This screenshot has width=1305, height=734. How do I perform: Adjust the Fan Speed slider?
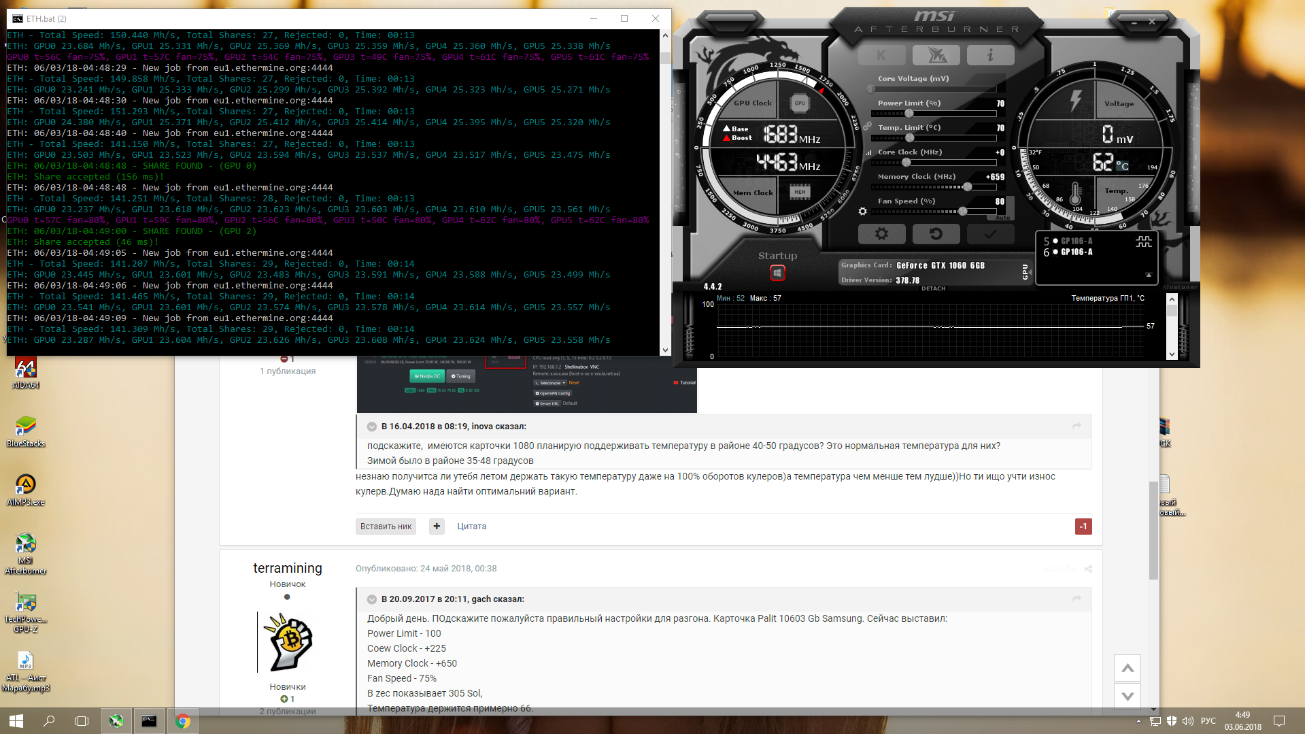tap(962, 212)
